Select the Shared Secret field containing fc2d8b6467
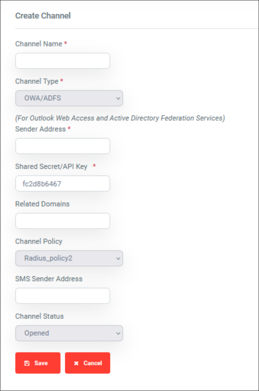The height and width of the screenshot is (391, 259). tap(63, 184)
